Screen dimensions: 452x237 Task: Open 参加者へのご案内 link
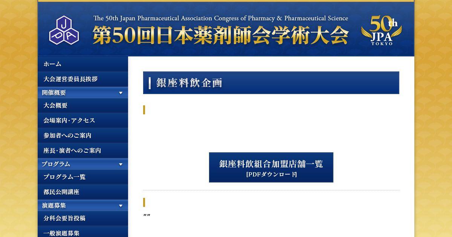coord(83,135)
